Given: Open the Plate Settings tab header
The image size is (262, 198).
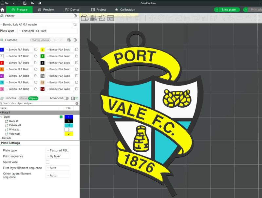Looking at the screenshot, I should click(10, 143).
